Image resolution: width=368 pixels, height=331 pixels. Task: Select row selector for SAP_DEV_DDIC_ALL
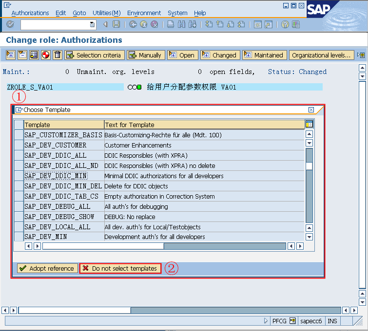tap(19, 155)
